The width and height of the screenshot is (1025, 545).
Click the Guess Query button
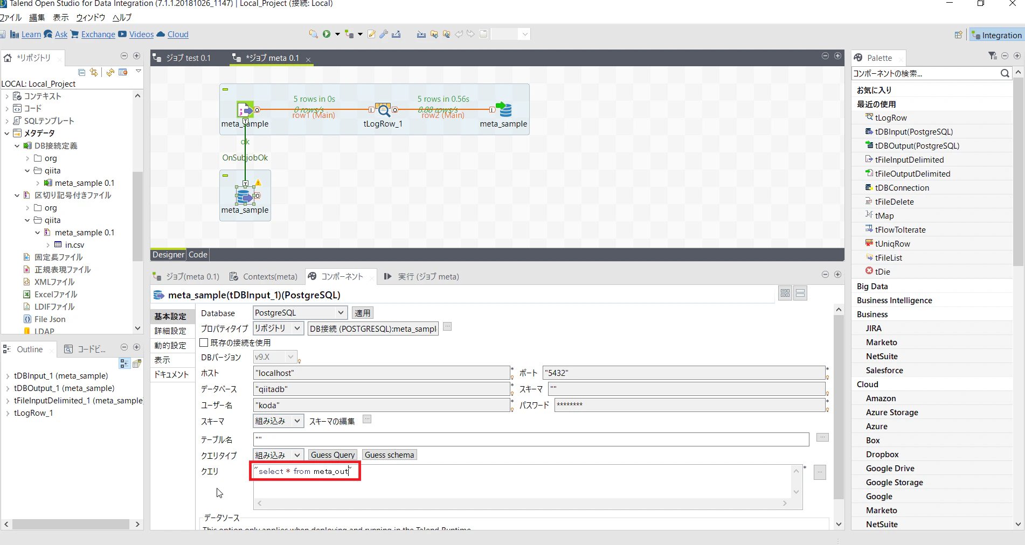click(333, 455)
